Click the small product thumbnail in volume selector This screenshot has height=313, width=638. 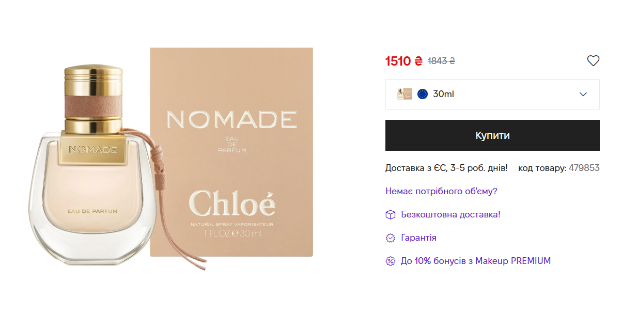(404, 94)
